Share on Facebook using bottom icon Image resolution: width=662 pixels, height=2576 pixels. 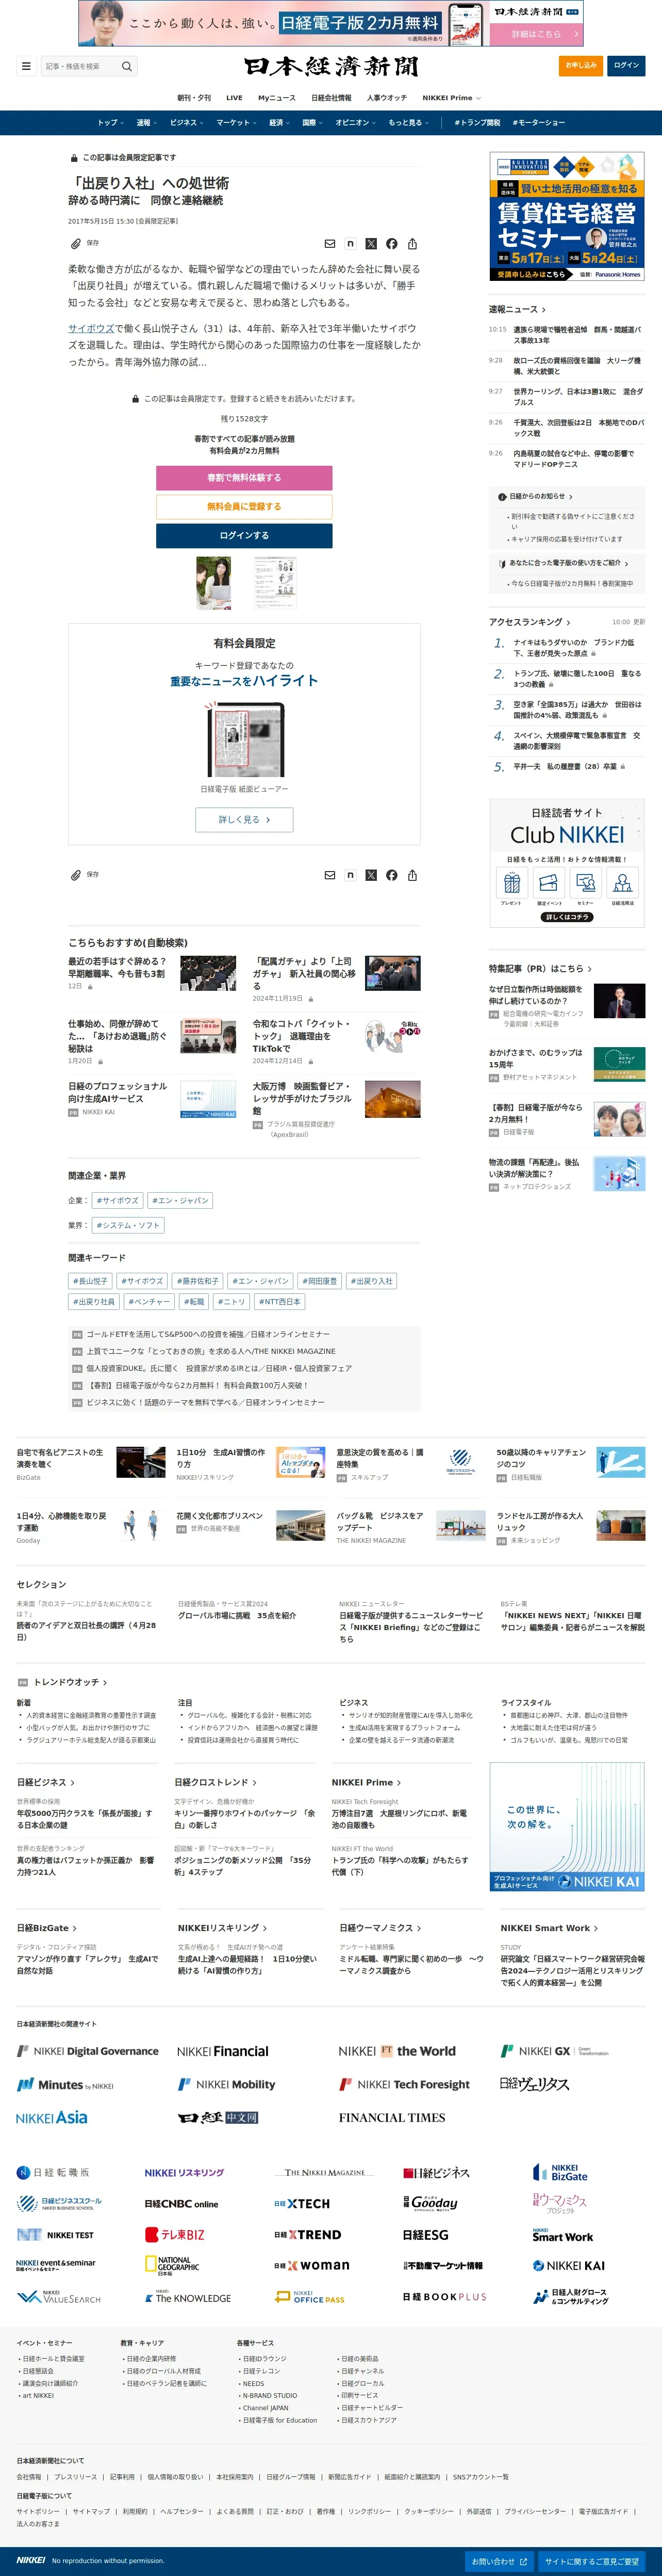point(391,875)
